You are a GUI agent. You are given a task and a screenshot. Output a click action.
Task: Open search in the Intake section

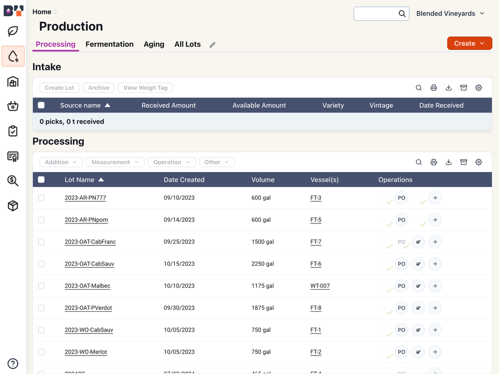tap(419, 87)
